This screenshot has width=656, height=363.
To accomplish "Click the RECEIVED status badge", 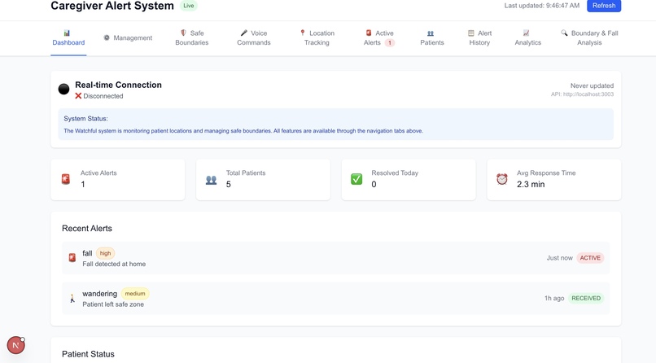I will tap(586, 298).
